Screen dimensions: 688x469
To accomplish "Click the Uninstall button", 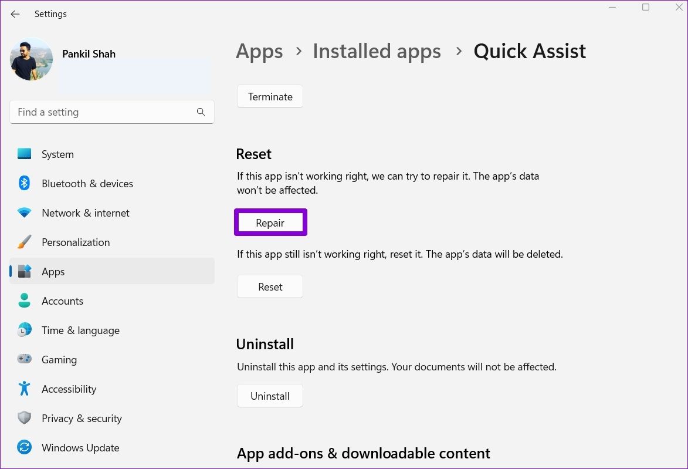I will click(x=270, y=396).
